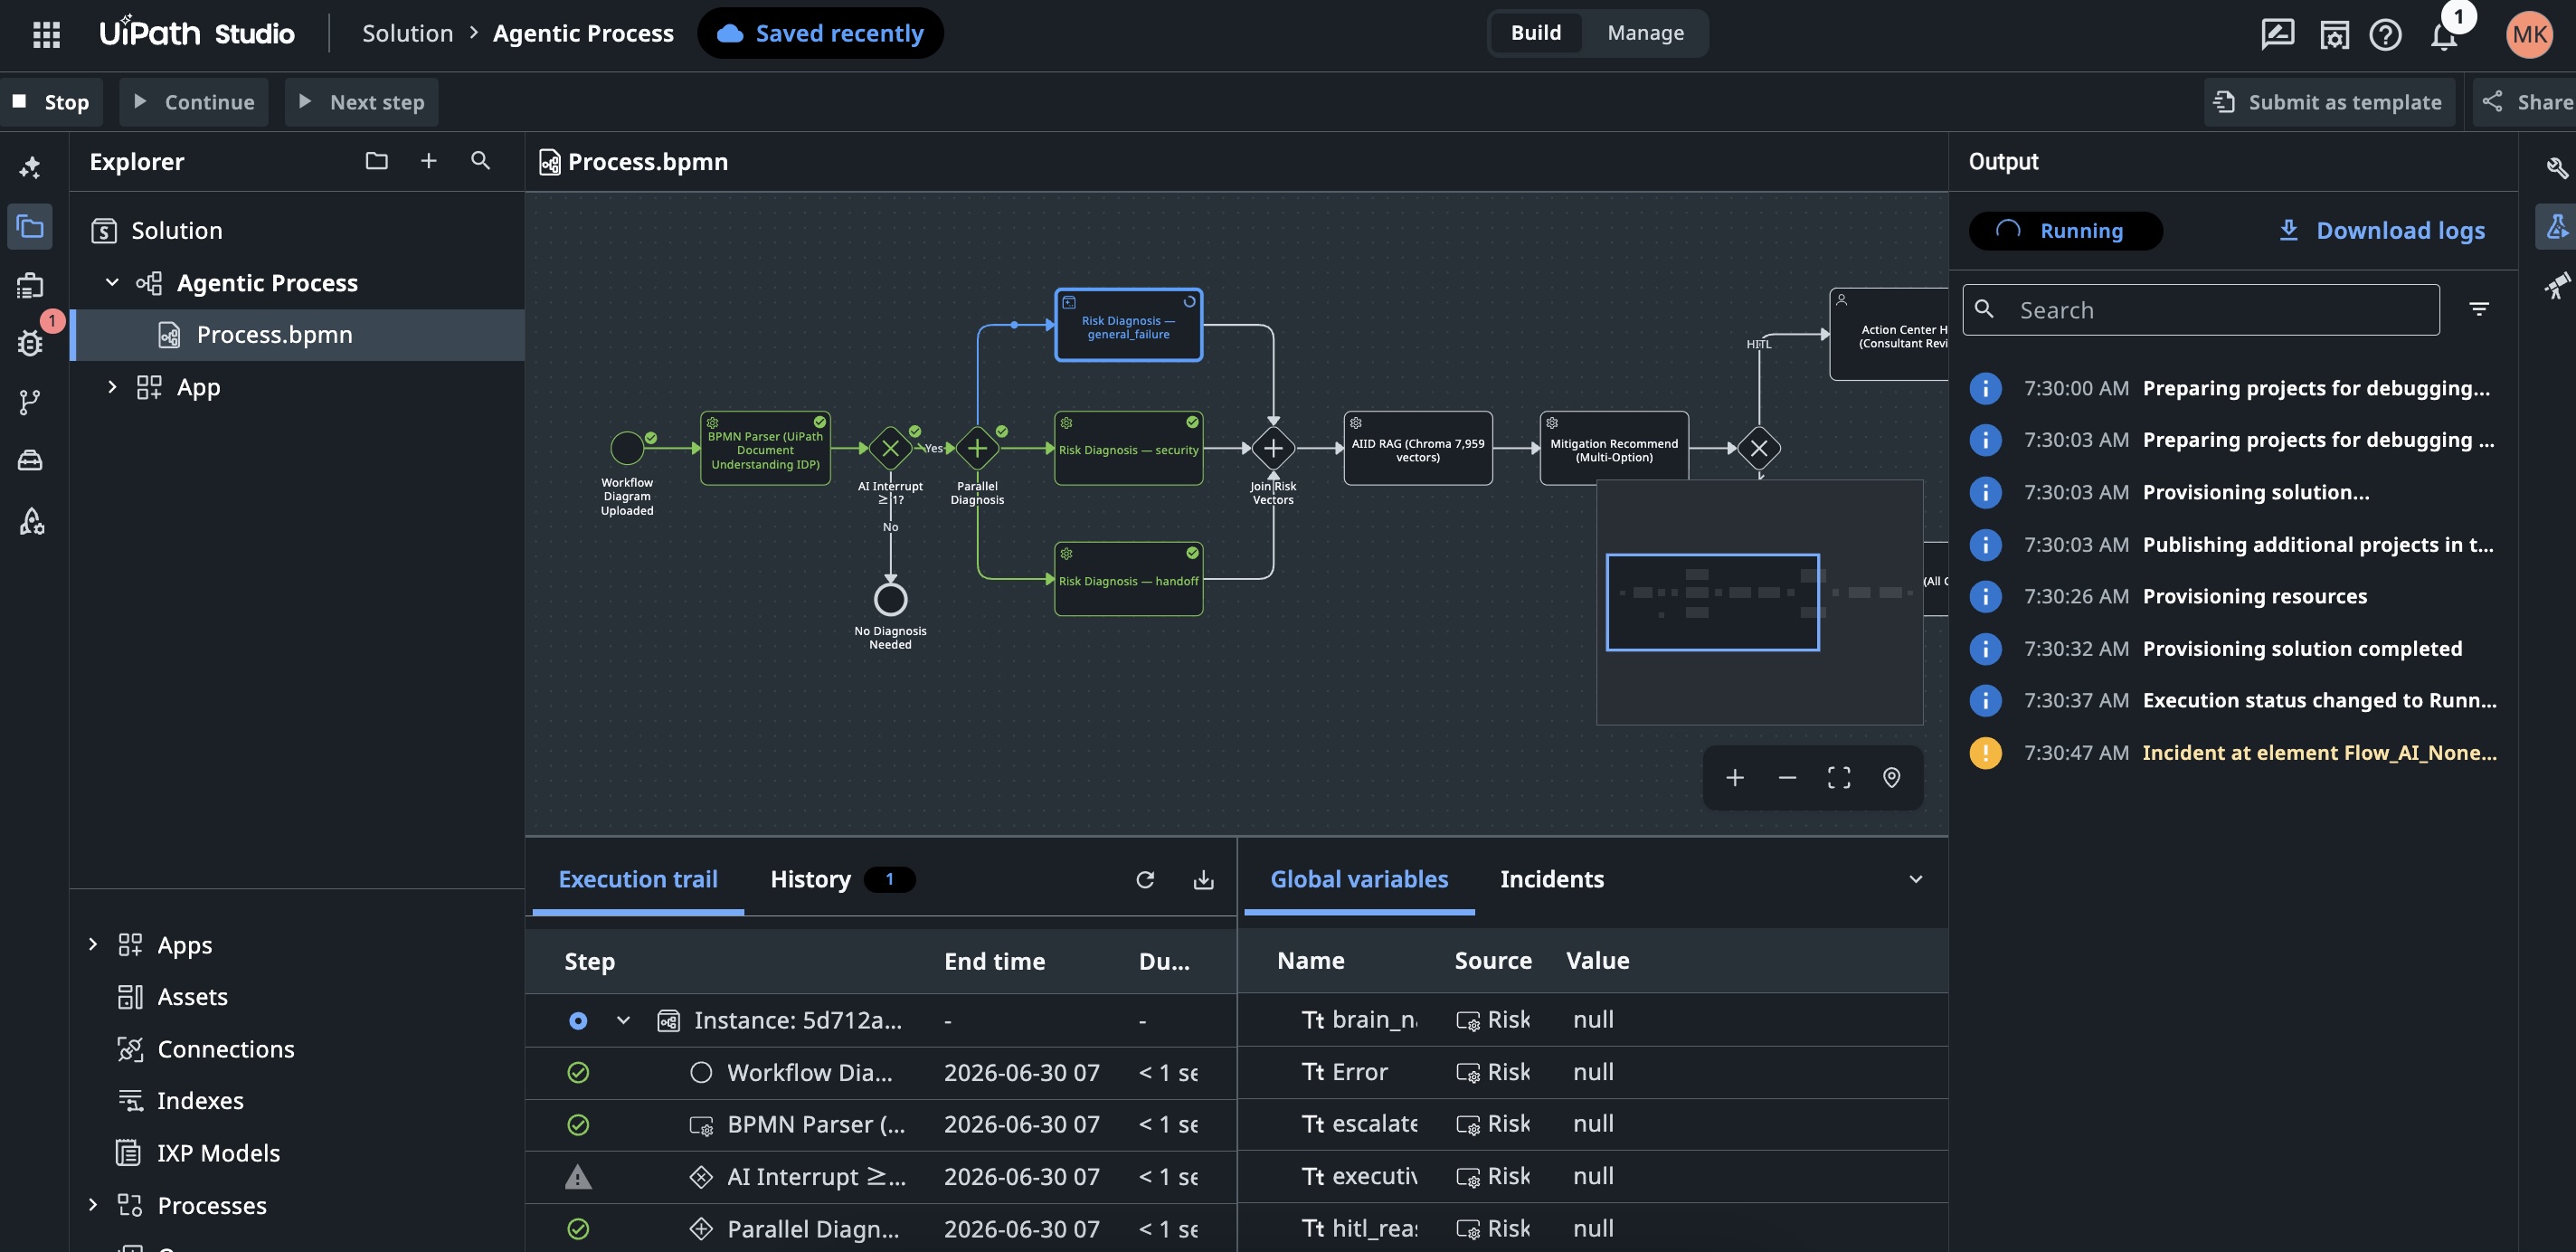The image size is (2576, 1252).
Task: Download the execution trail
Action: pyautogui.click(x=1203, y=879)
